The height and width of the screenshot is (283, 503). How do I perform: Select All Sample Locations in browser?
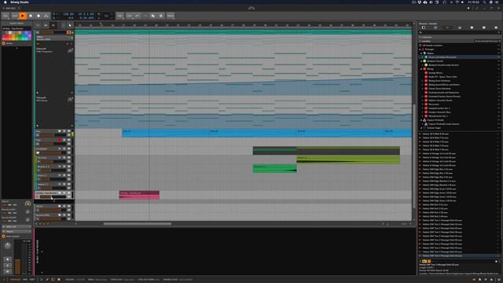coord(432,46)
